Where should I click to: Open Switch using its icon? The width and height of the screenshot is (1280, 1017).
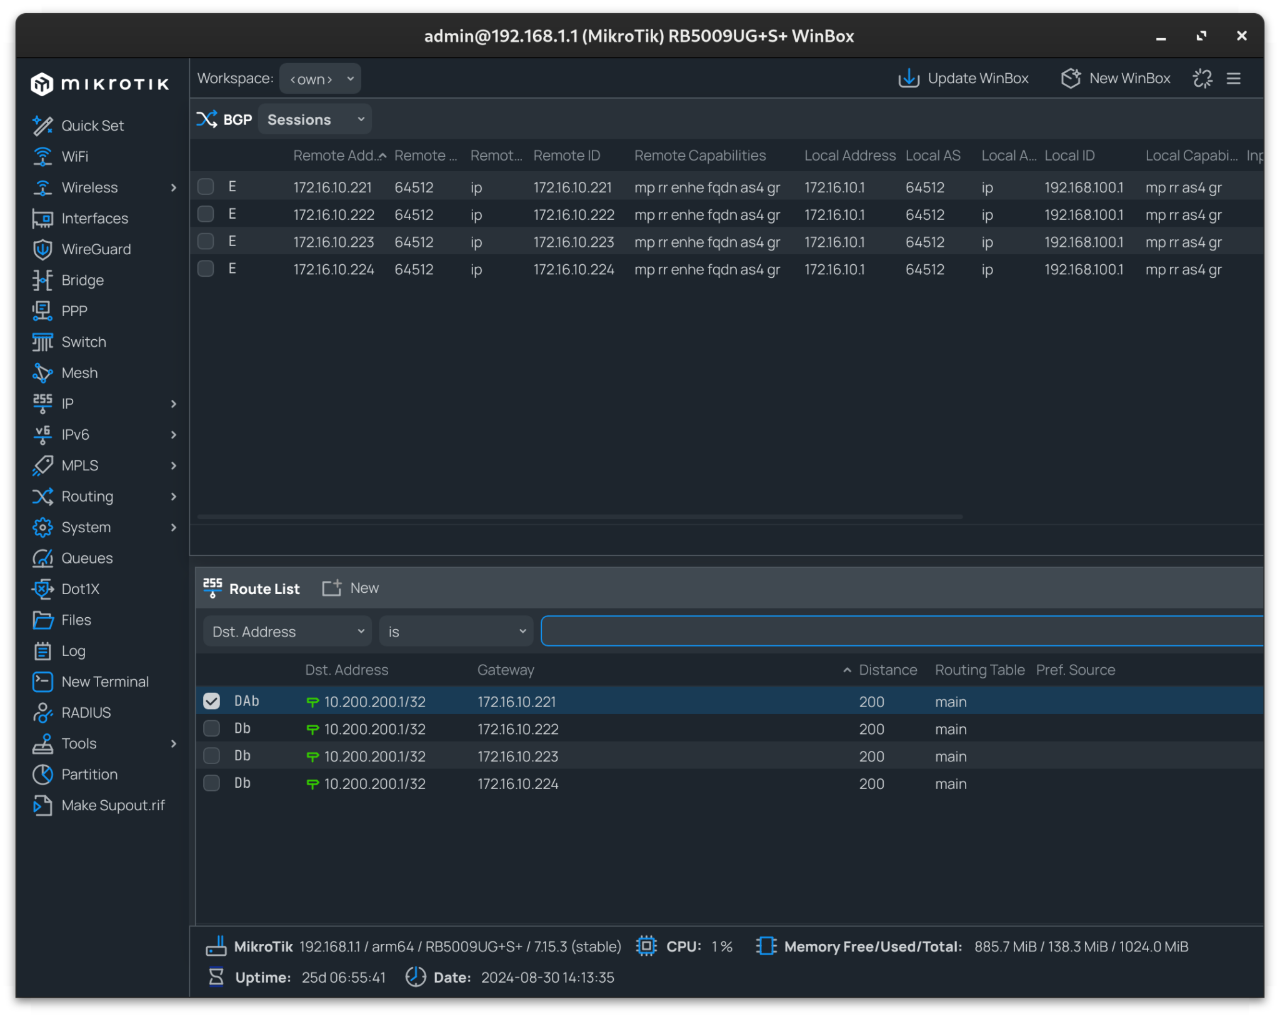[42, 342]
